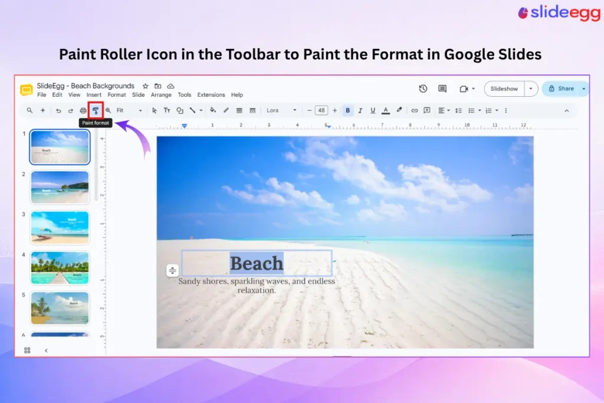
Task: Select slide 3 thumbnail
Action: 60,228
